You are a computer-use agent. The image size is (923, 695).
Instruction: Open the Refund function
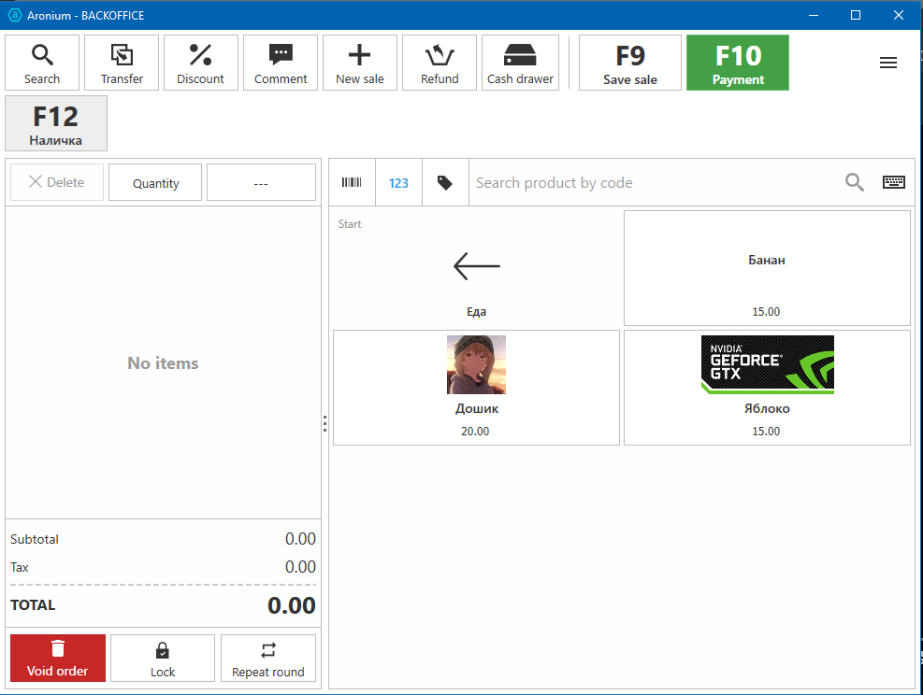pyautogui.click(x=440, y=63)
